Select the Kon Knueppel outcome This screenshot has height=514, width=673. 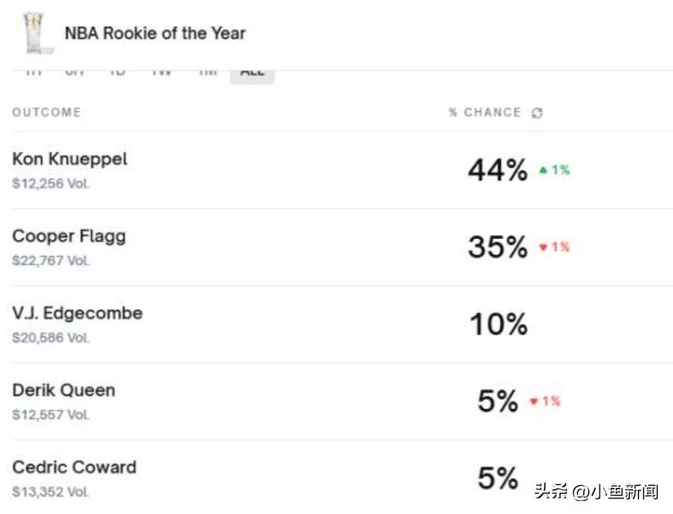point(70,159)
